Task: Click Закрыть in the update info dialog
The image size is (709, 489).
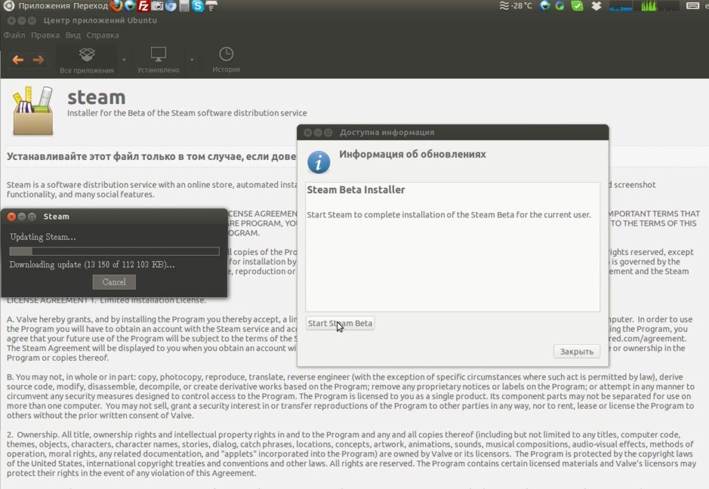Action: (577, 351)
